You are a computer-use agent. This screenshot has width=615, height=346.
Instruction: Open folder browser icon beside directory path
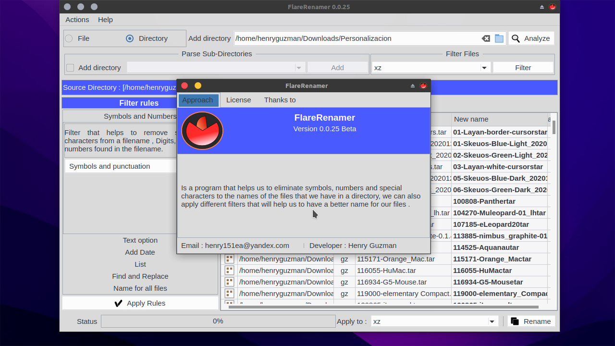click(x=499, y=38)
